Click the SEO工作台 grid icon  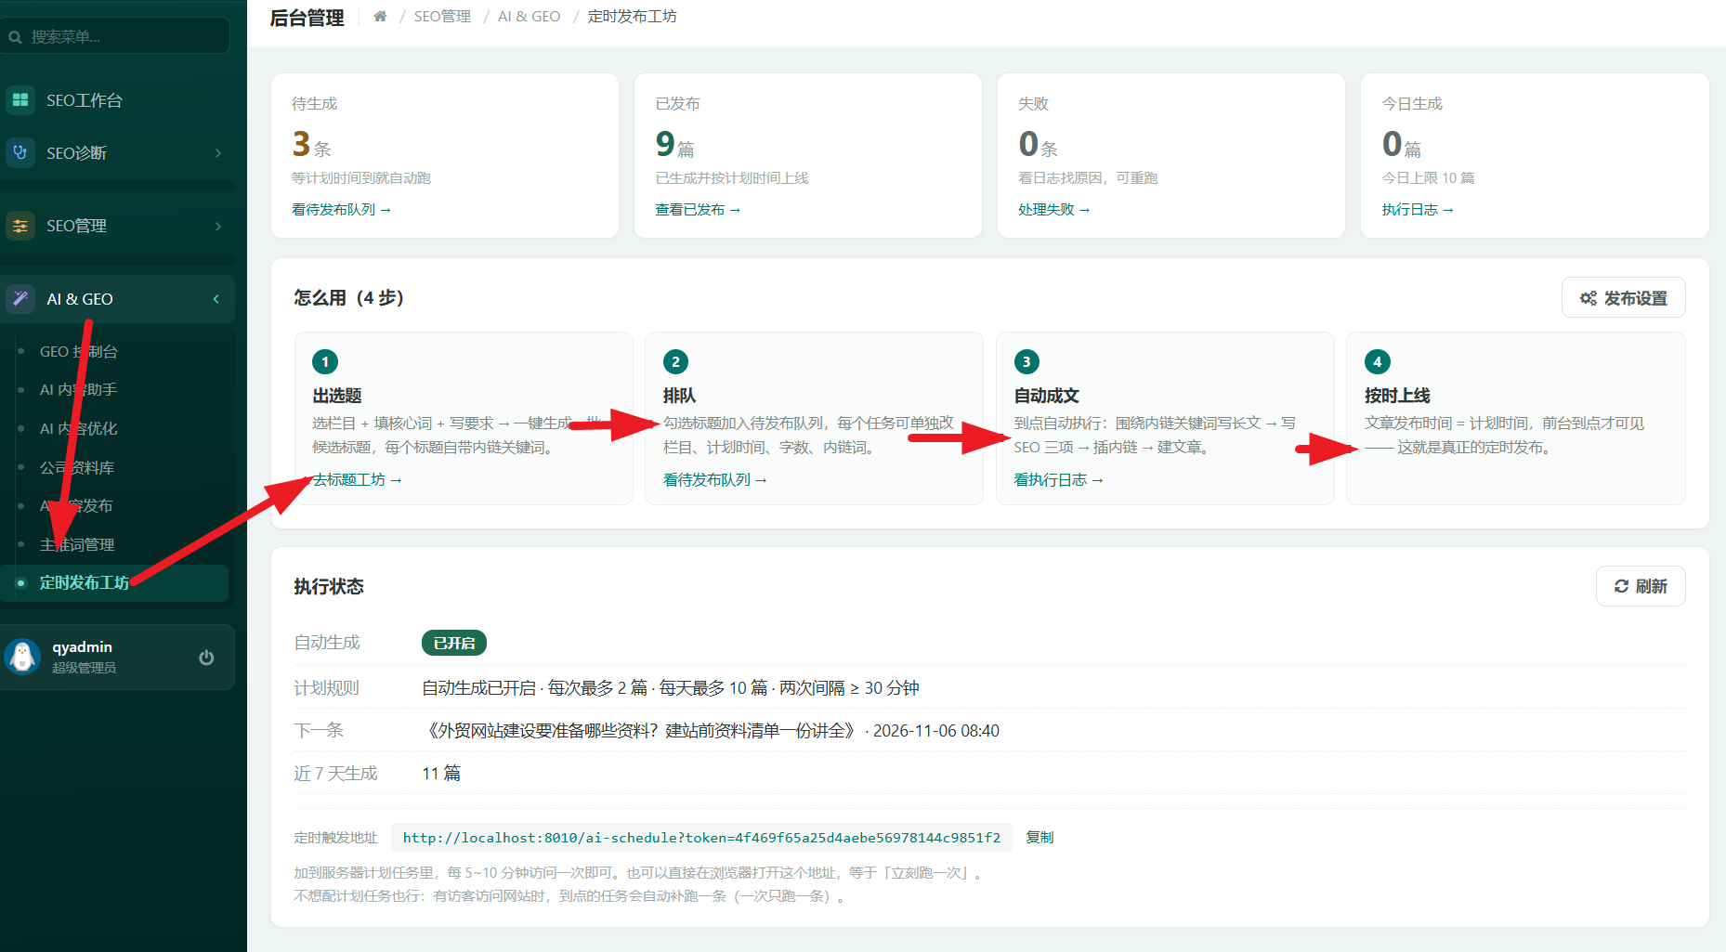click(20, 99)
